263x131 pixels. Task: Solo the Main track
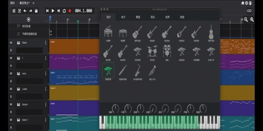[11, 50]
